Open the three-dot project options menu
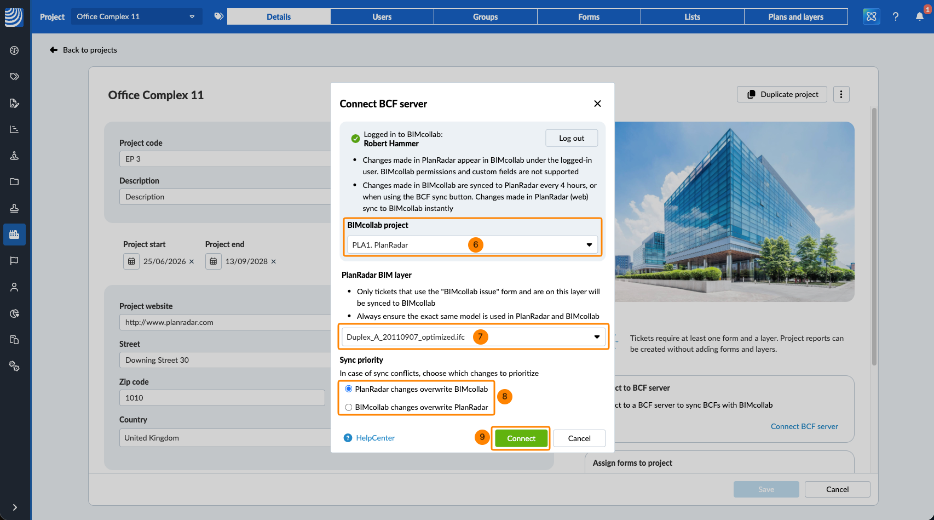This screenshot has height=520, width=934. point(841,94)
